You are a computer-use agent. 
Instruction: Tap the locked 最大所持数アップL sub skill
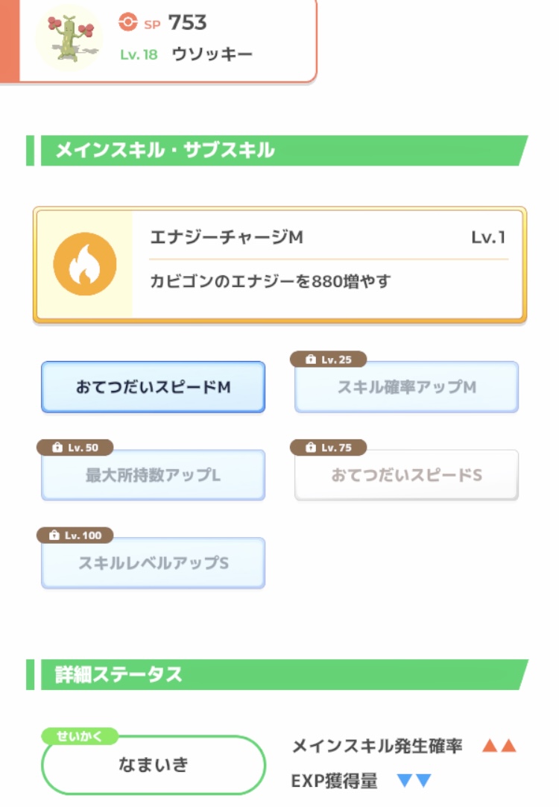(153, 475)
